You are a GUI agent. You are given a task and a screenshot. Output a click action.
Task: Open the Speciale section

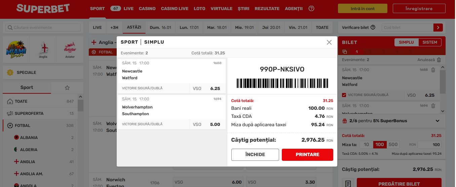pyautogui.click(x=43, y=73)
